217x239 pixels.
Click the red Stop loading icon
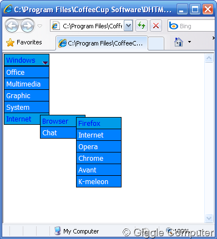pyautogui.click(x=156, y=26)
